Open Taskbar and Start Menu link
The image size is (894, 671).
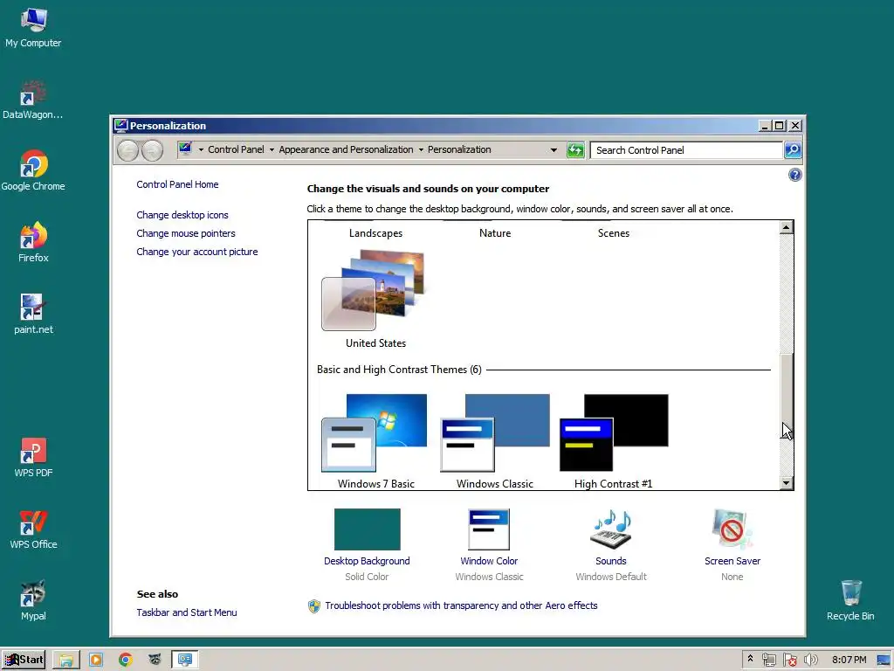click(x=187, y=612)
